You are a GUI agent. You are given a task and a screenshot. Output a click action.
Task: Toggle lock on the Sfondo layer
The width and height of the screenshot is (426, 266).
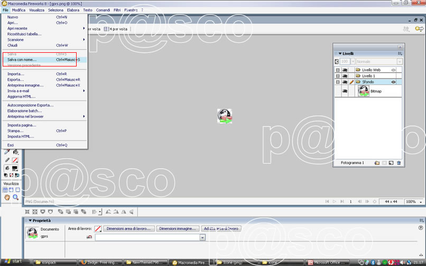[x=351, y=82]
